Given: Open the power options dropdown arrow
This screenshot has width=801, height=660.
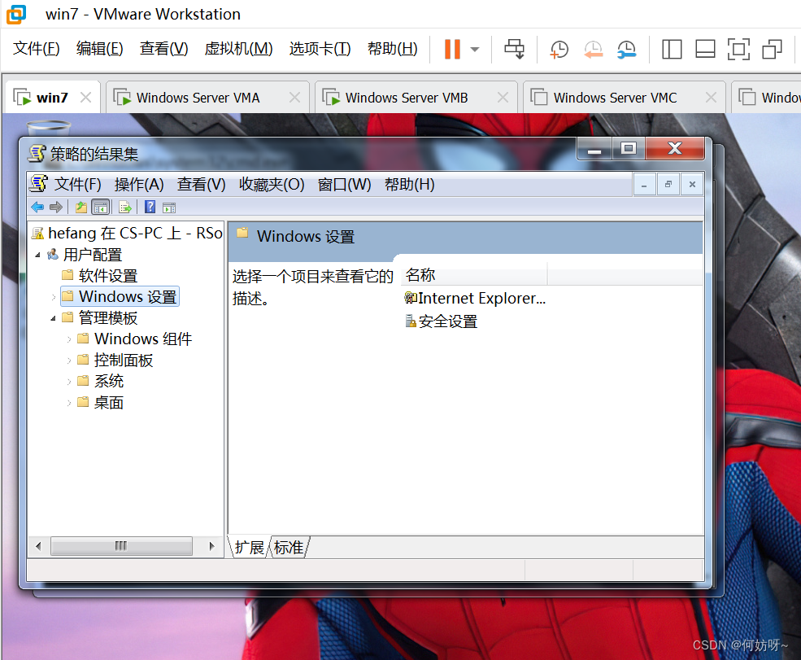Looking at the screenshot, I should tap(475, 49).
